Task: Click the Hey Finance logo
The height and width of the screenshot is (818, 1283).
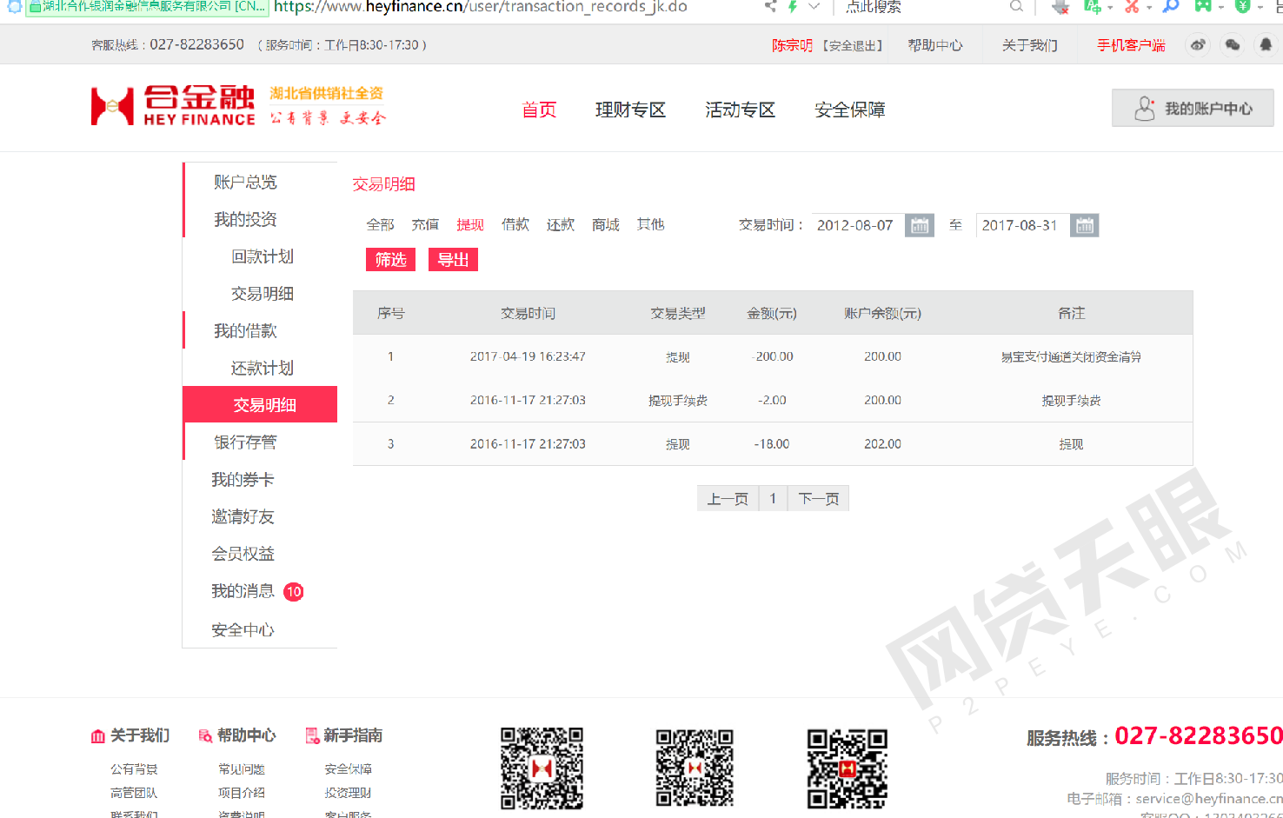Action: point(174,107)
